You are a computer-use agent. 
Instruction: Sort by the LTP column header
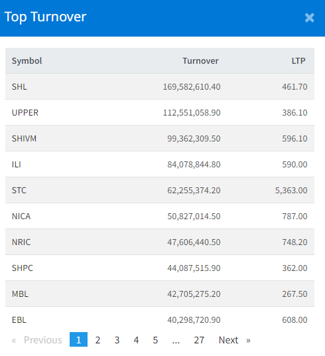(298, 61)
